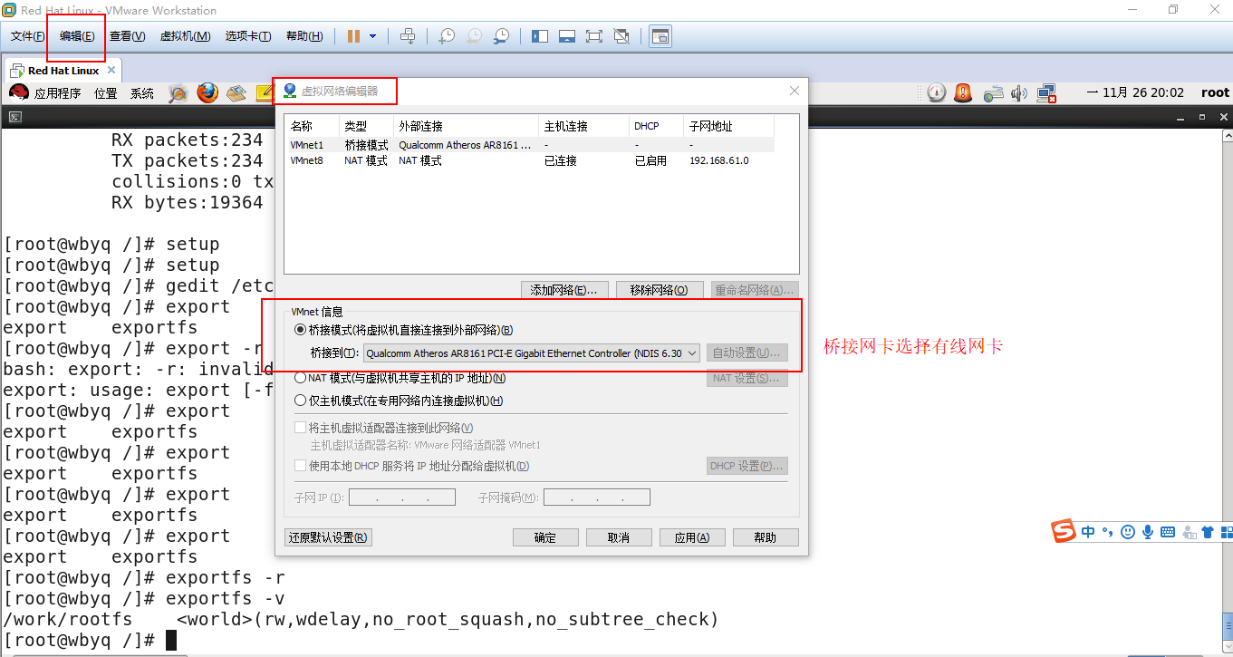
Task: Open the 帮助(H) menu
Action: click(x=304, y=36)
